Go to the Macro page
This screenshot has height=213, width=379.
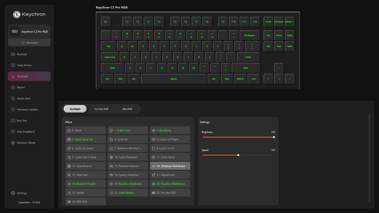[x=21, y=88]
